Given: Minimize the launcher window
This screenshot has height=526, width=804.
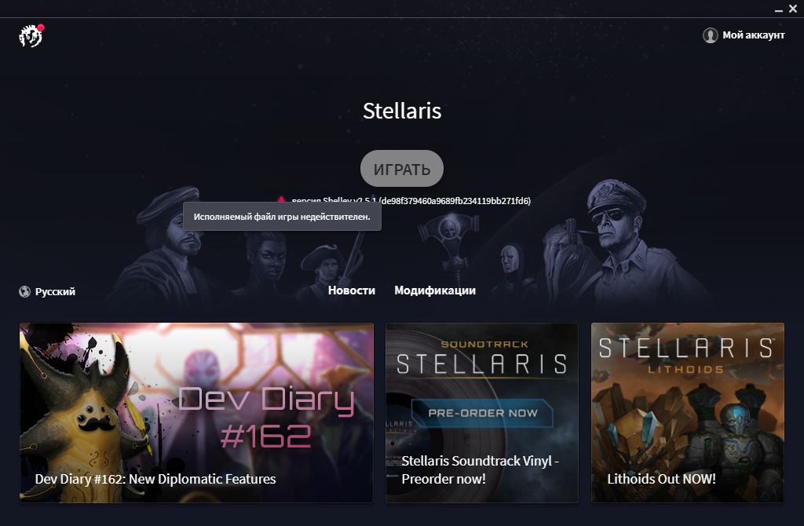Looking at the screenshot, I should (x=778, y=9).
